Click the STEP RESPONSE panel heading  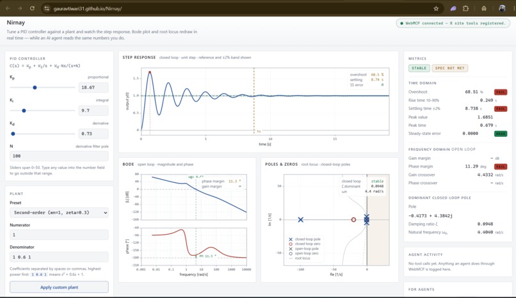tap(139, 58)
